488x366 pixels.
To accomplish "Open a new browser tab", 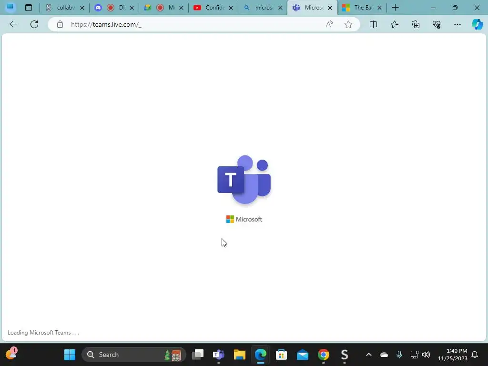I will pyautogui.click(x=395, y=8).
